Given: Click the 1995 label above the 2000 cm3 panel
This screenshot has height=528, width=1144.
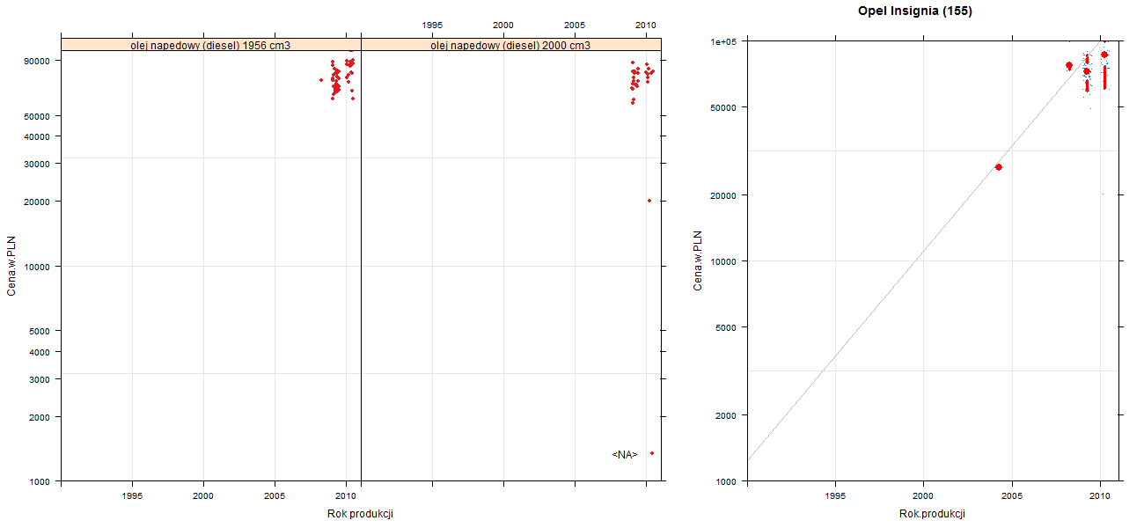Looking at the screenshot, I should coord(432,25).
